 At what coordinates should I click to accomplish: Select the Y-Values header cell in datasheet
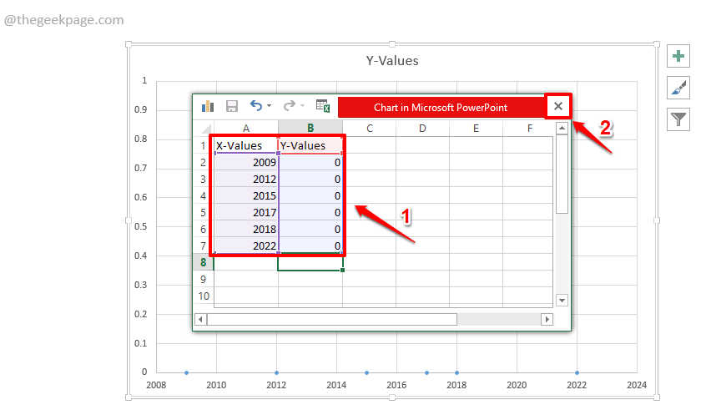click(310, 145)
